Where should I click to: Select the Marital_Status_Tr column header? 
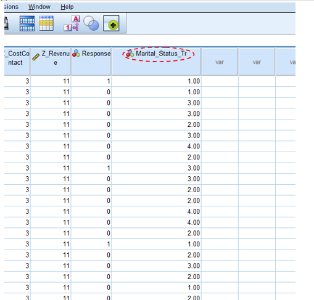(156, 62)
